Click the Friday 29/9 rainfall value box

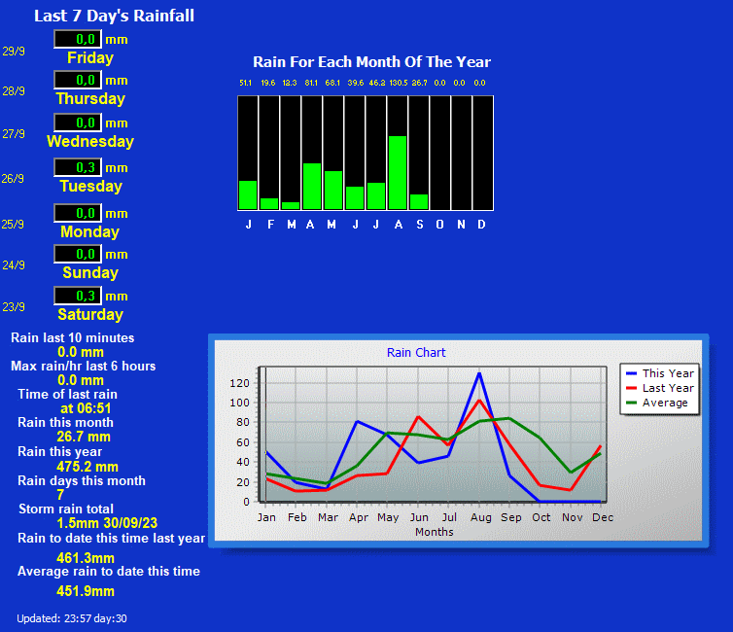(x=78, y=39)
